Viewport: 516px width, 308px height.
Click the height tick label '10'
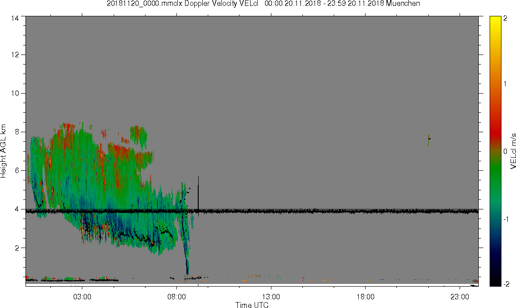click(15, 93)
